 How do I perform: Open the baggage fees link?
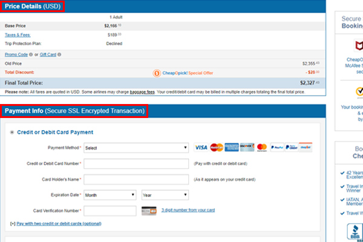(x=142, y=92)
